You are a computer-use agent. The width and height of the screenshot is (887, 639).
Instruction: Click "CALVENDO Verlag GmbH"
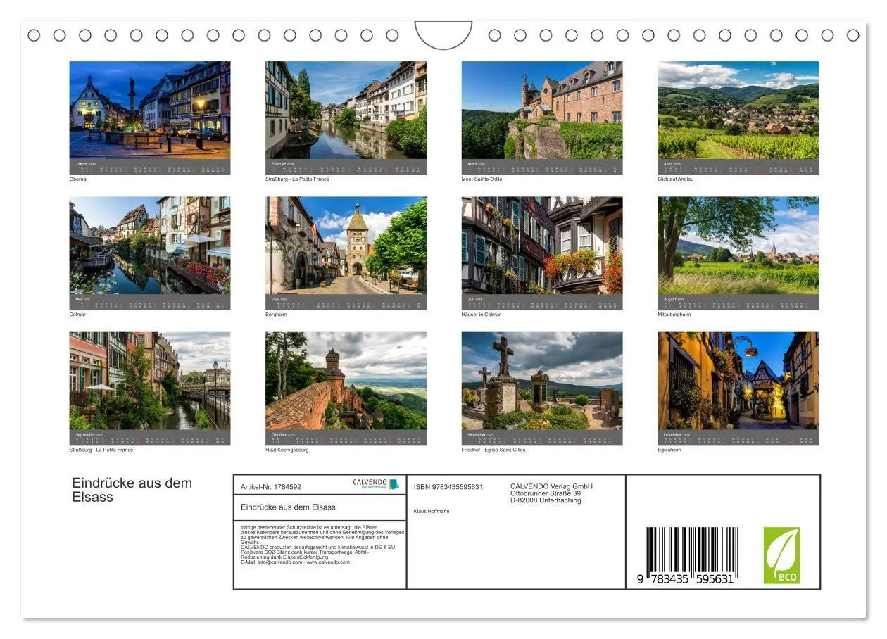(551, 486)
